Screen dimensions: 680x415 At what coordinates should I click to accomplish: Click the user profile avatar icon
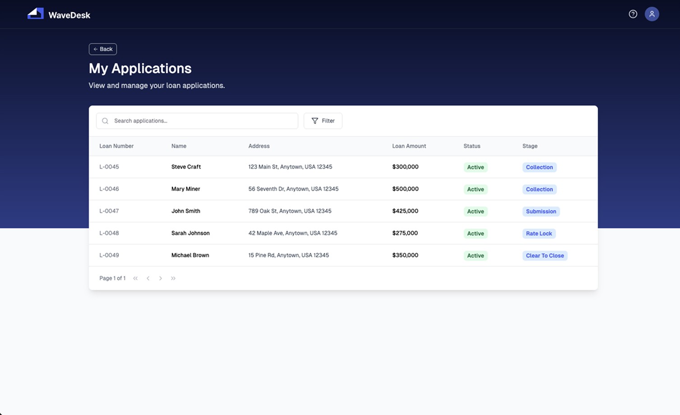click(652, 14)
